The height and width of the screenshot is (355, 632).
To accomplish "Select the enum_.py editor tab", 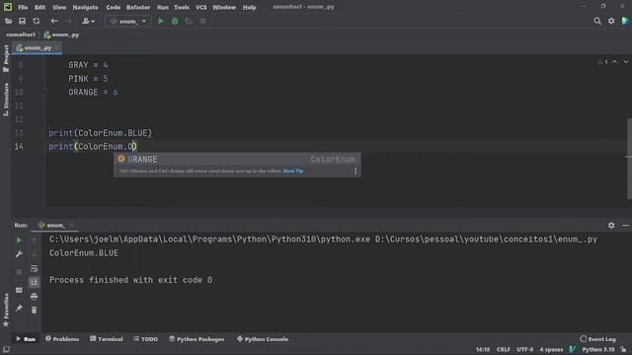I will pos(38,48).
